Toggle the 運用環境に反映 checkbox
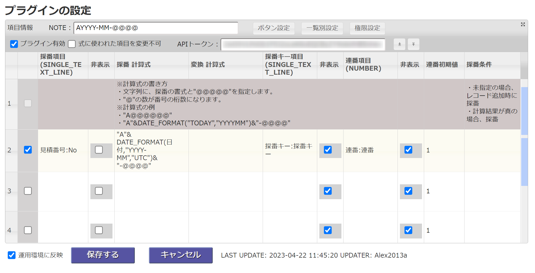Screen dimensions: 535x273 pyautogui.click(x=12, y=255)
